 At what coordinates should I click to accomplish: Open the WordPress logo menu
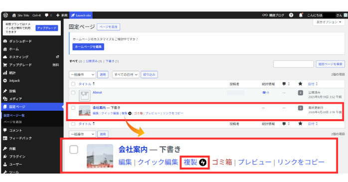5,15
